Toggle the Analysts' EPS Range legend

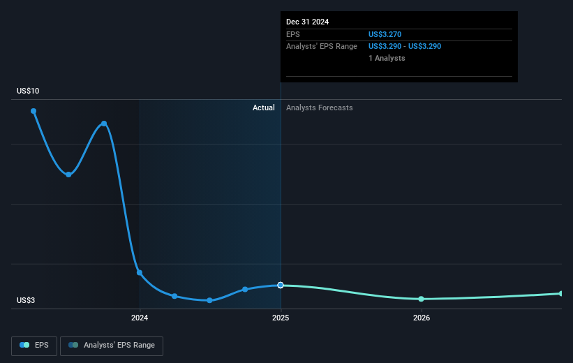coord(112,346)
